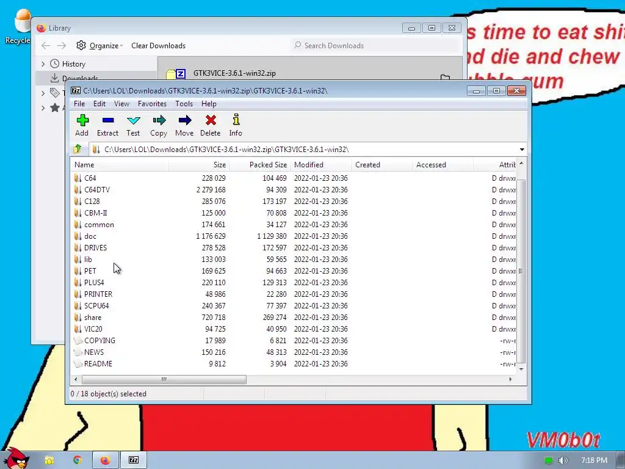
Task: Go back in the Library window
Action: [46, 45]
